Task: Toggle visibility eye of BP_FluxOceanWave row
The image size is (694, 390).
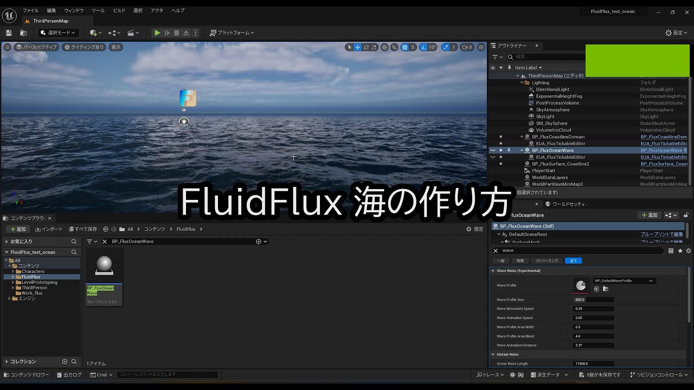Action: [493, 150]
